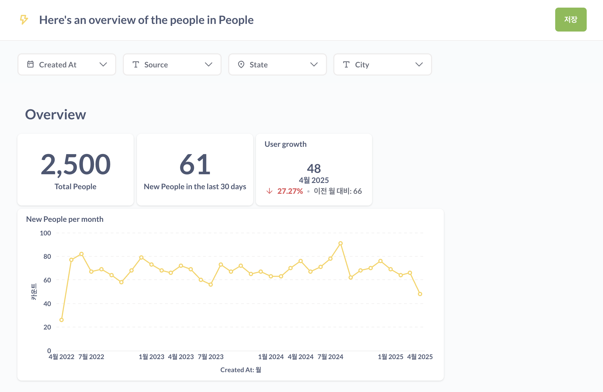The width and height of the screenshot is (603, 392).
Task: Click the peak data point near 91
Action: 340,243
